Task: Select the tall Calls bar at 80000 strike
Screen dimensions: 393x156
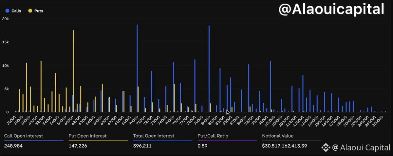Action: (209, 69)
